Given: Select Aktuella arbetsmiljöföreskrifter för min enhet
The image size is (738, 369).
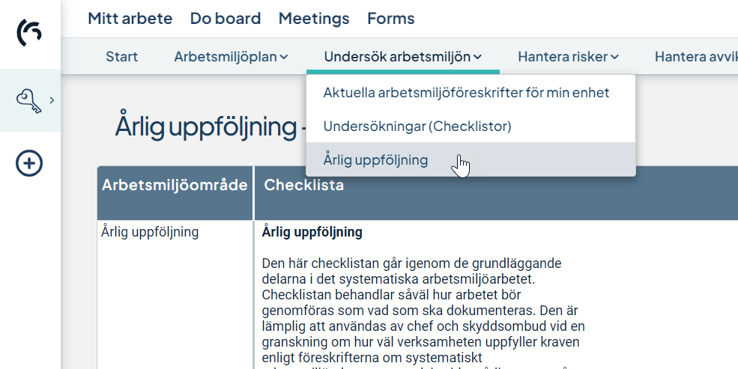Looking at the screenshot, I should 467,93.
